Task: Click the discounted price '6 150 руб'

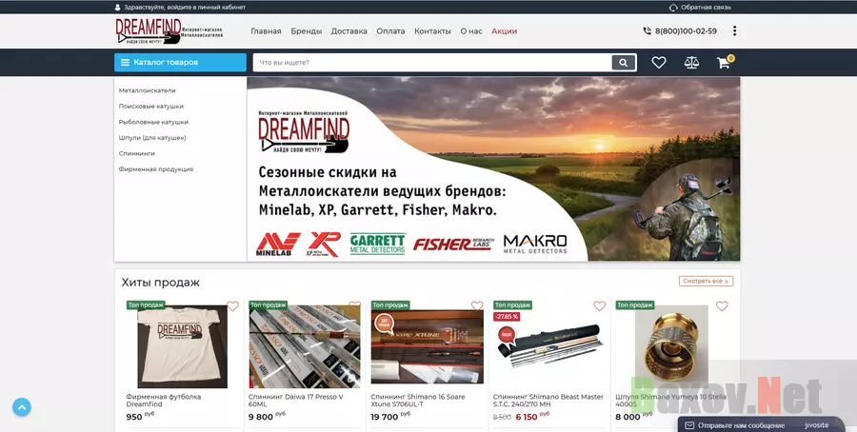Action: (532, 416)
